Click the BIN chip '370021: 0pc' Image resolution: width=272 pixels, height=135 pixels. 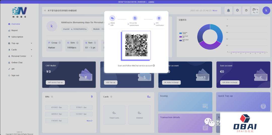coord(81,107)
